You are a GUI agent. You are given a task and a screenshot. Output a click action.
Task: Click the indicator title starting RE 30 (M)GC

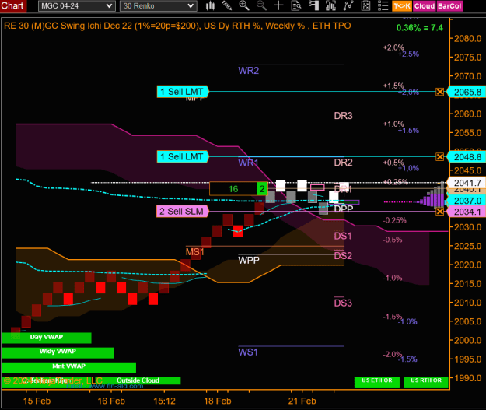pyautogui.click(x=177, y=26)
